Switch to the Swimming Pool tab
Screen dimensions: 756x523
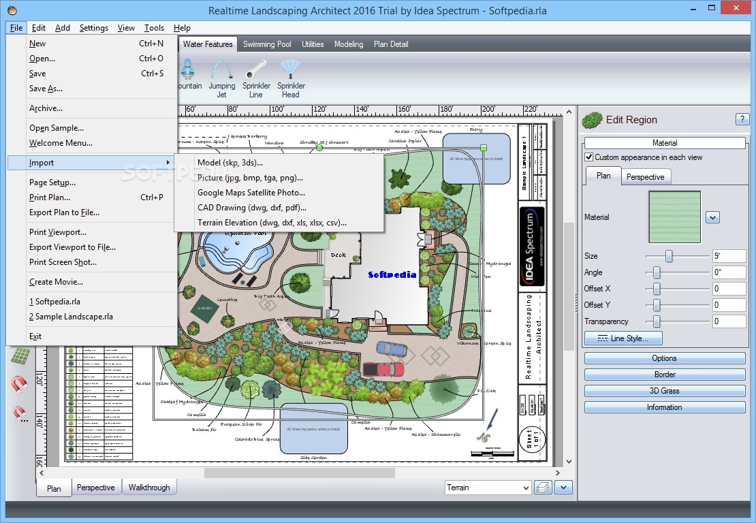point(267,44)
